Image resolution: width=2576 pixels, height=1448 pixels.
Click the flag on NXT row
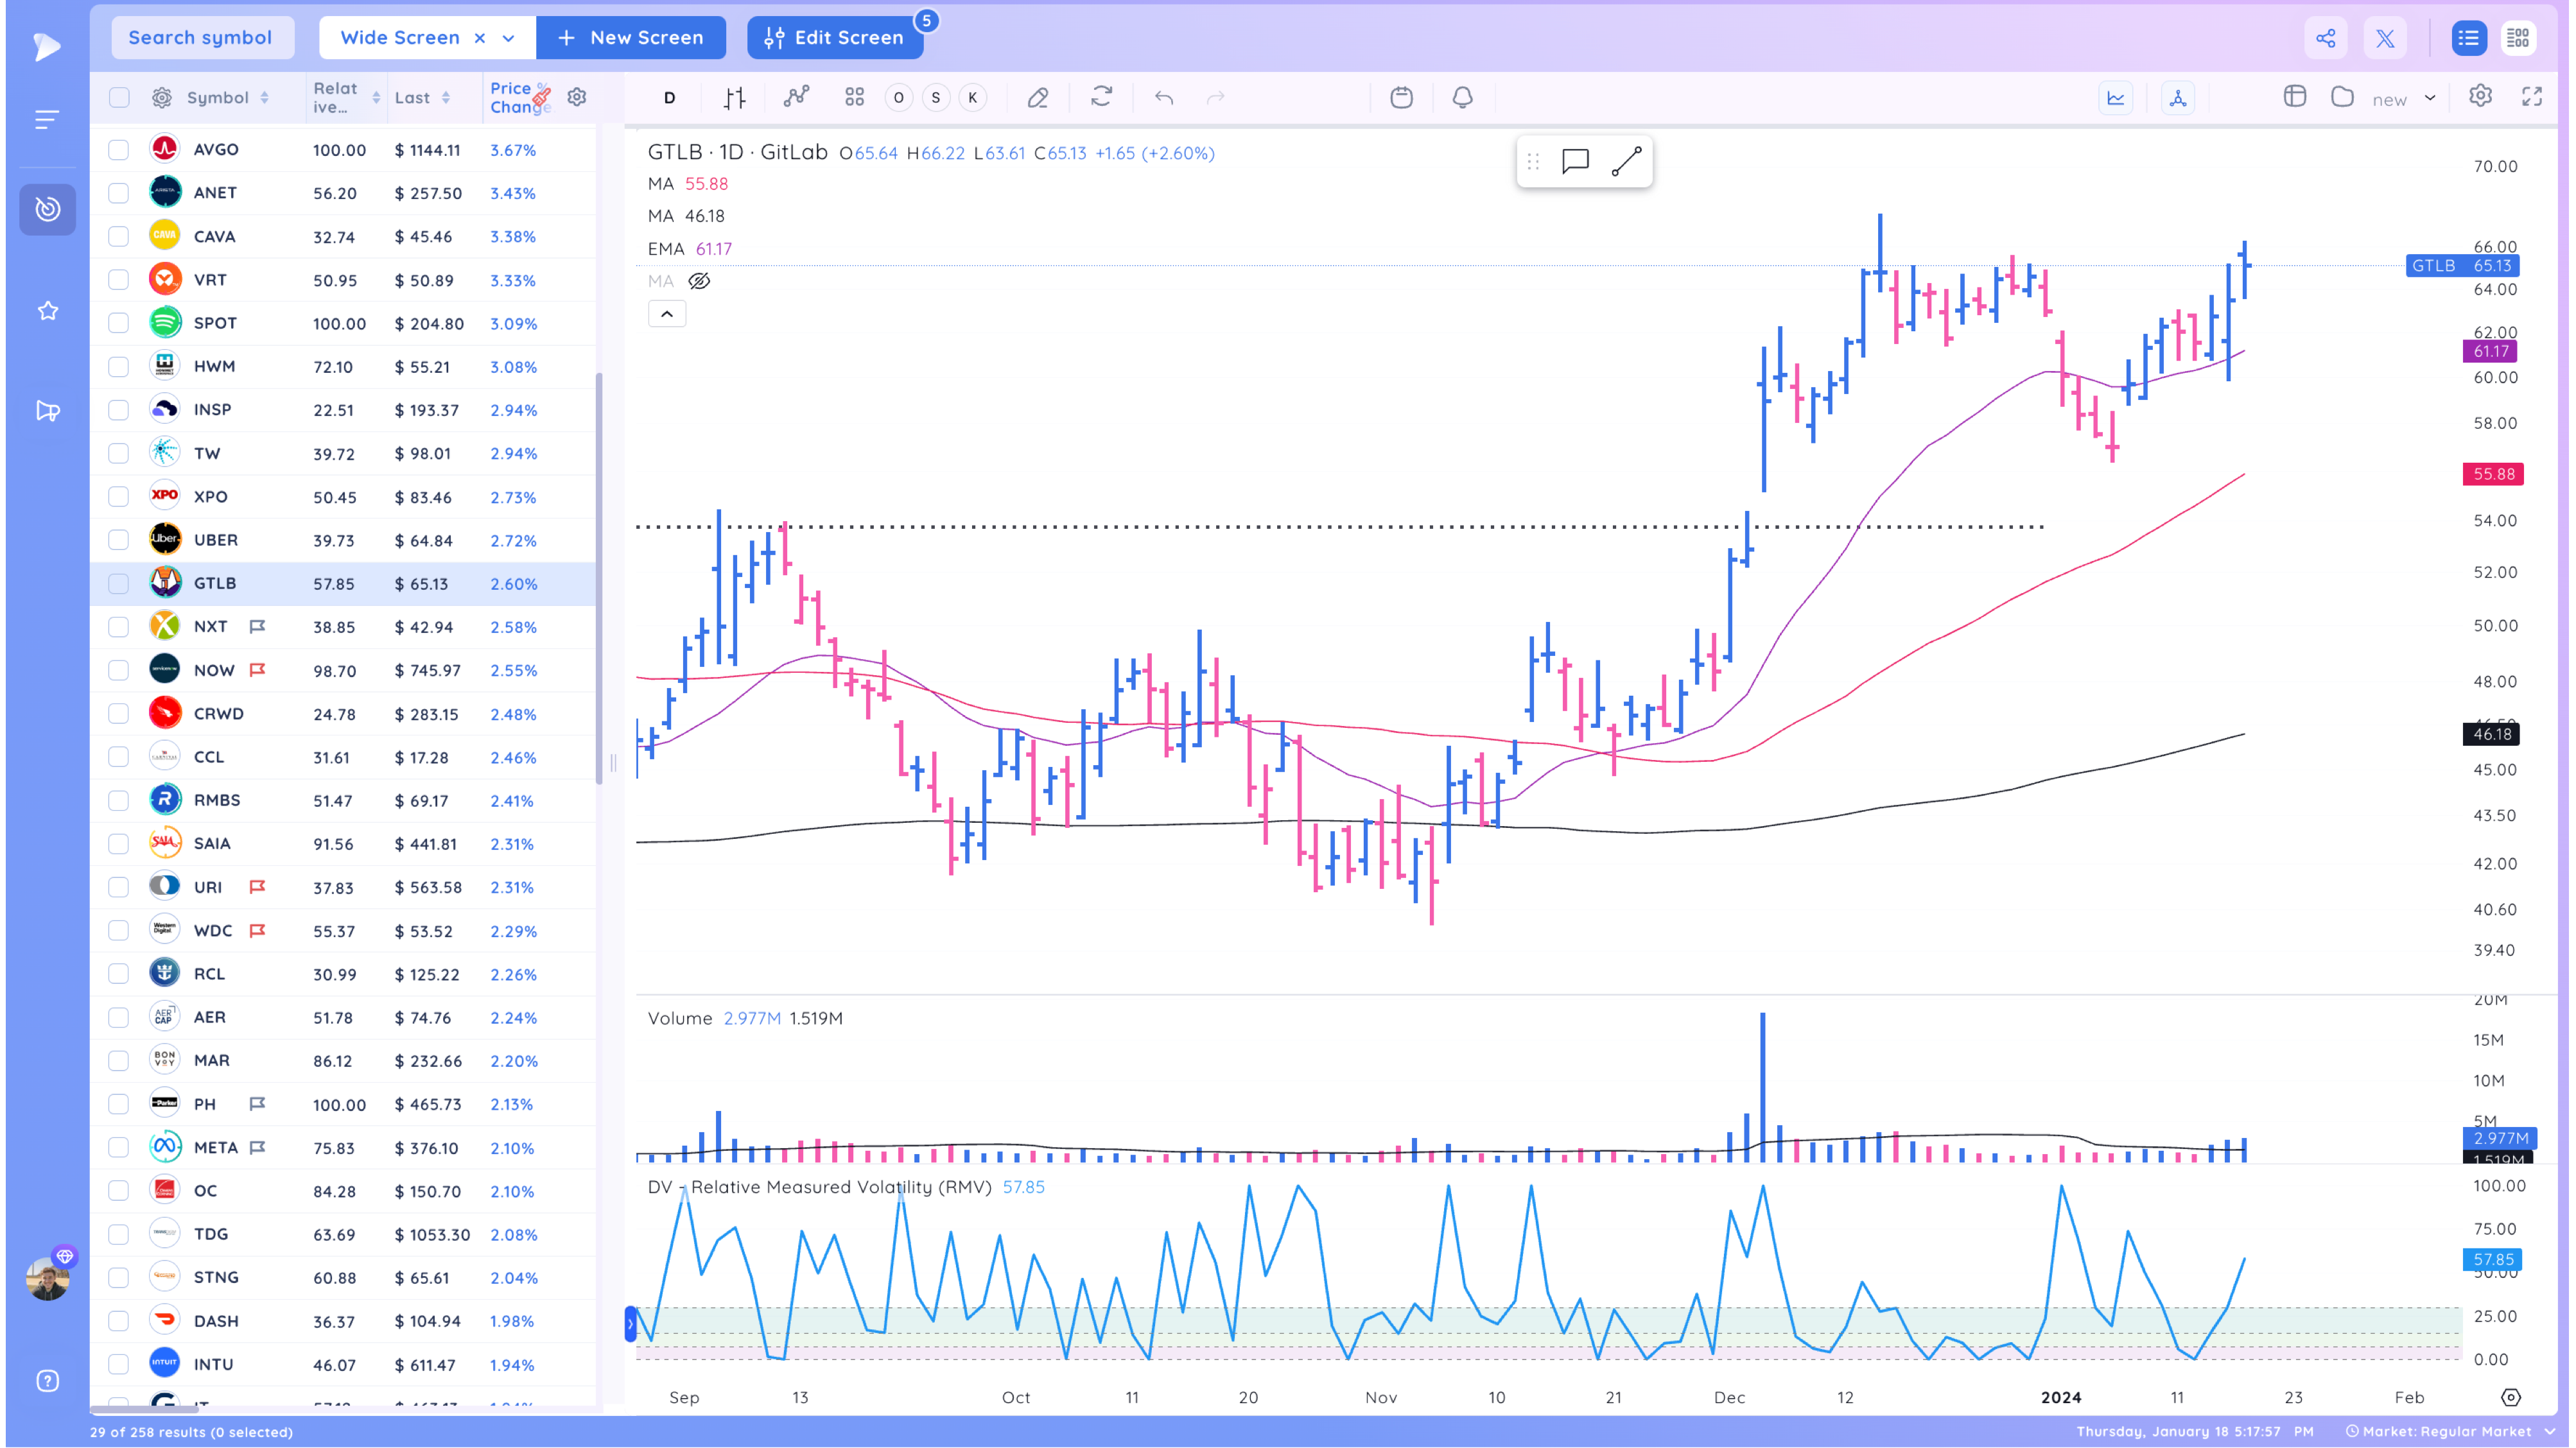pos(257,626)
